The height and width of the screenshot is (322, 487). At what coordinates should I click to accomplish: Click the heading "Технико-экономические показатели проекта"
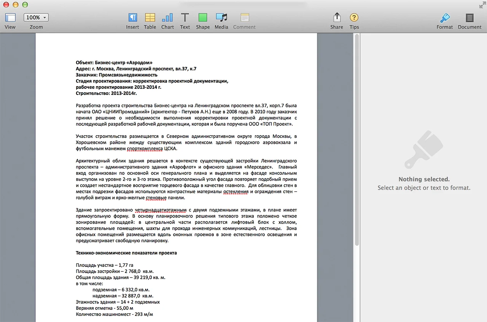pos(126,253)
